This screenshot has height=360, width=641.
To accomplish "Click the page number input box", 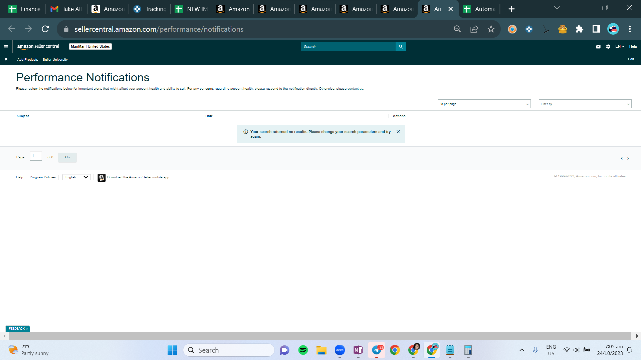I will [x=36, y=156].
